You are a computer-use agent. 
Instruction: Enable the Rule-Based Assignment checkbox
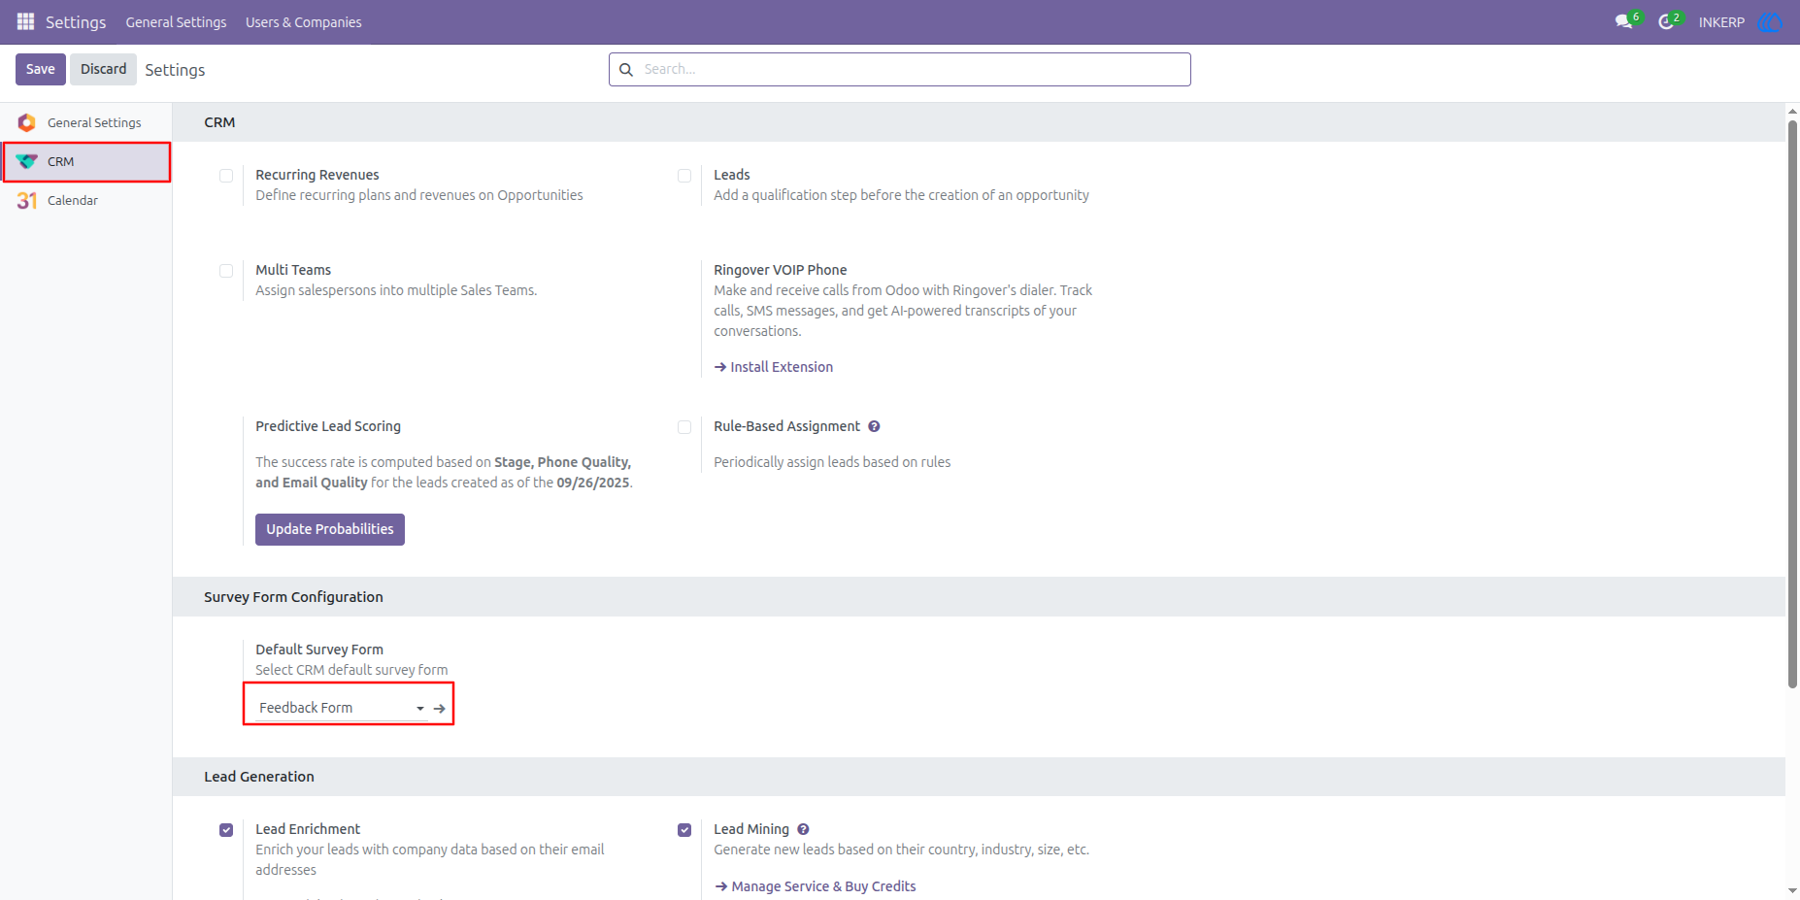click(x=684, y=427)
